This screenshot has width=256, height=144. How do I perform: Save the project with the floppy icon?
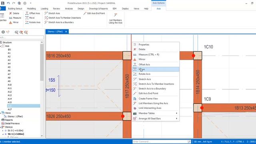[x=3, y=3]
